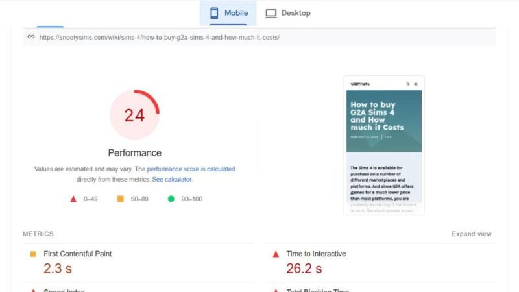Viewport: 519px width, 292px height.
Task: Click the snootysims logo in preview
Action: (x=360, y=84)
